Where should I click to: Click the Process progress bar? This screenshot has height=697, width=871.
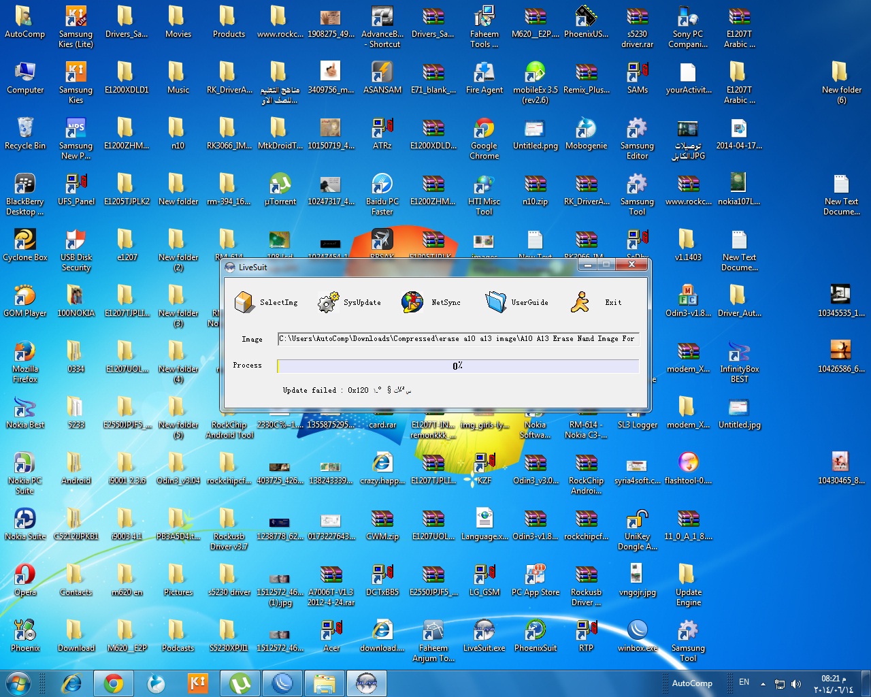pyautogui.click(x=458, y=366)
